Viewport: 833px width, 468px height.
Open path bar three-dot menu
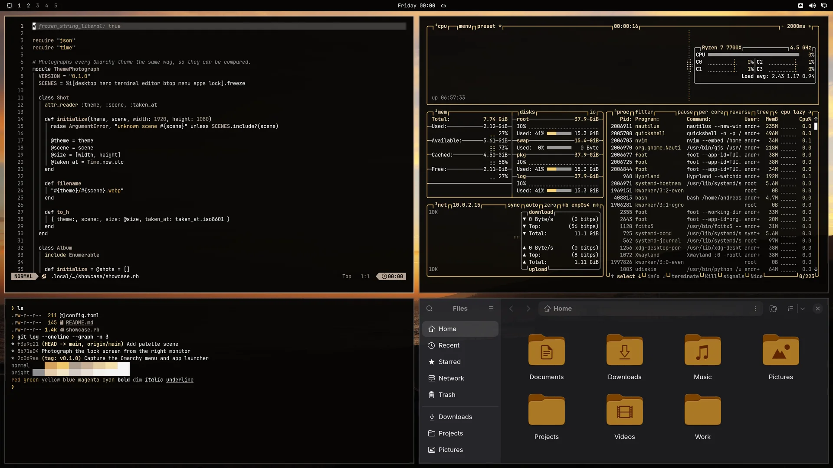[755, 309]
